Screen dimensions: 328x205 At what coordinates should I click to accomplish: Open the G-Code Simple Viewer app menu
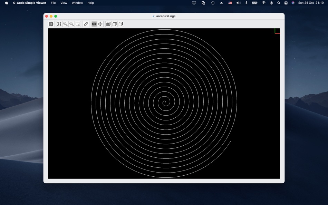29,3
